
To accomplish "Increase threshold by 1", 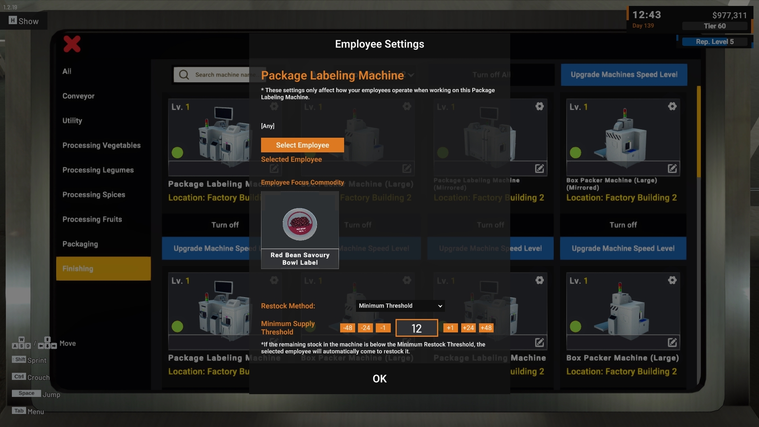I will [x=450, y=328].
